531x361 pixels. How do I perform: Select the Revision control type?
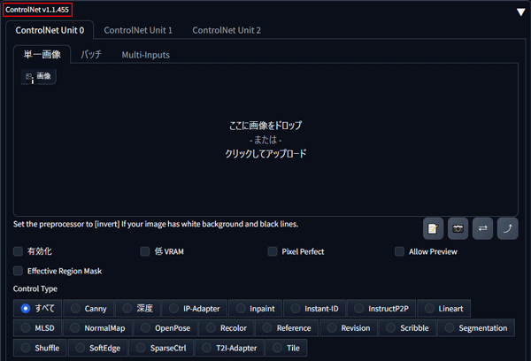(x=349, y=327)
